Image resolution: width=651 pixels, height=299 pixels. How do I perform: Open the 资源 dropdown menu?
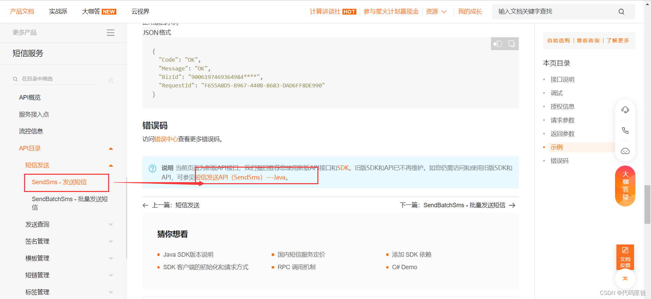(436, 12)
